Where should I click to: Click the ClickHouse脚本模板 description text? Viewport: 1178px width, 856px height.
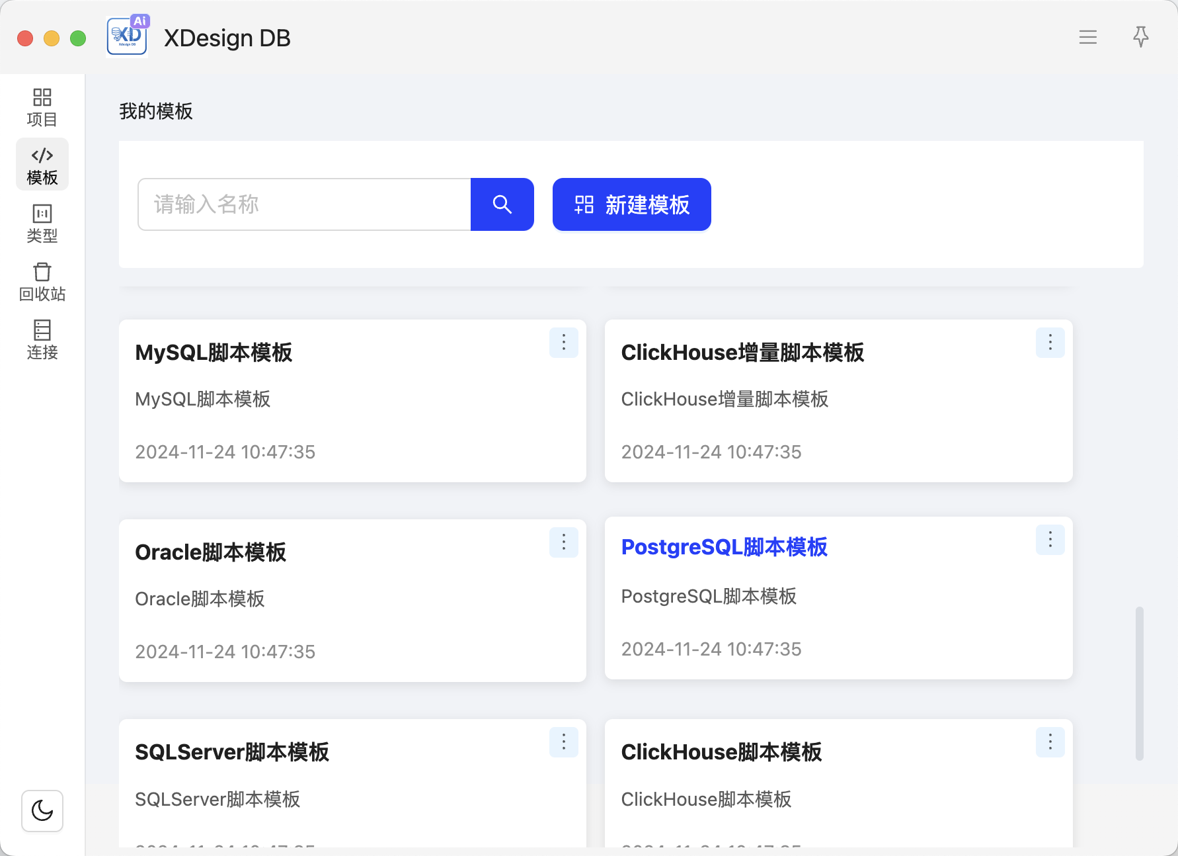706,799
